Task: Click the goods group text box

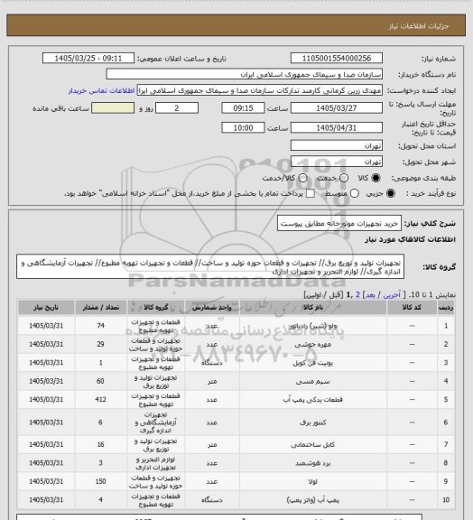Action: tap(210, 267)
